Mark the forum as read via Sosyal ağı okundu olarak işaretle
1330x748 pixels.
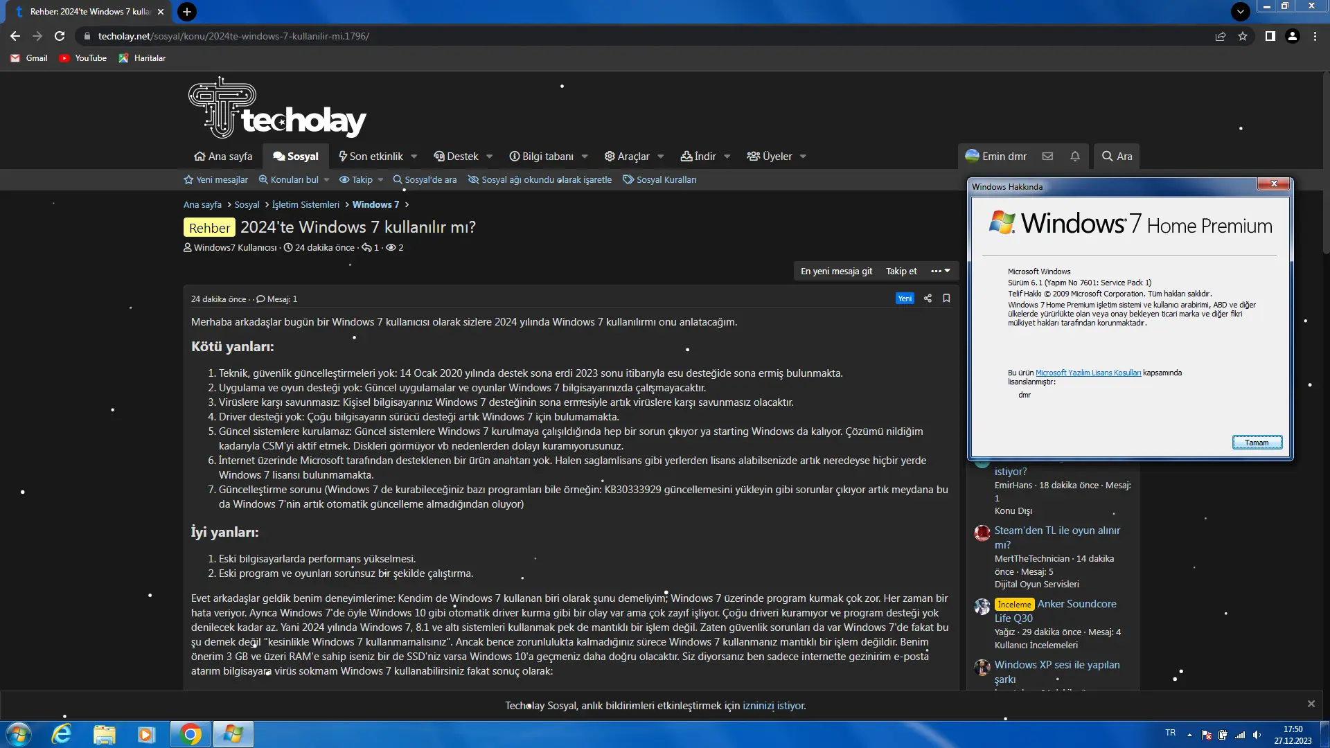click(540, 179)
